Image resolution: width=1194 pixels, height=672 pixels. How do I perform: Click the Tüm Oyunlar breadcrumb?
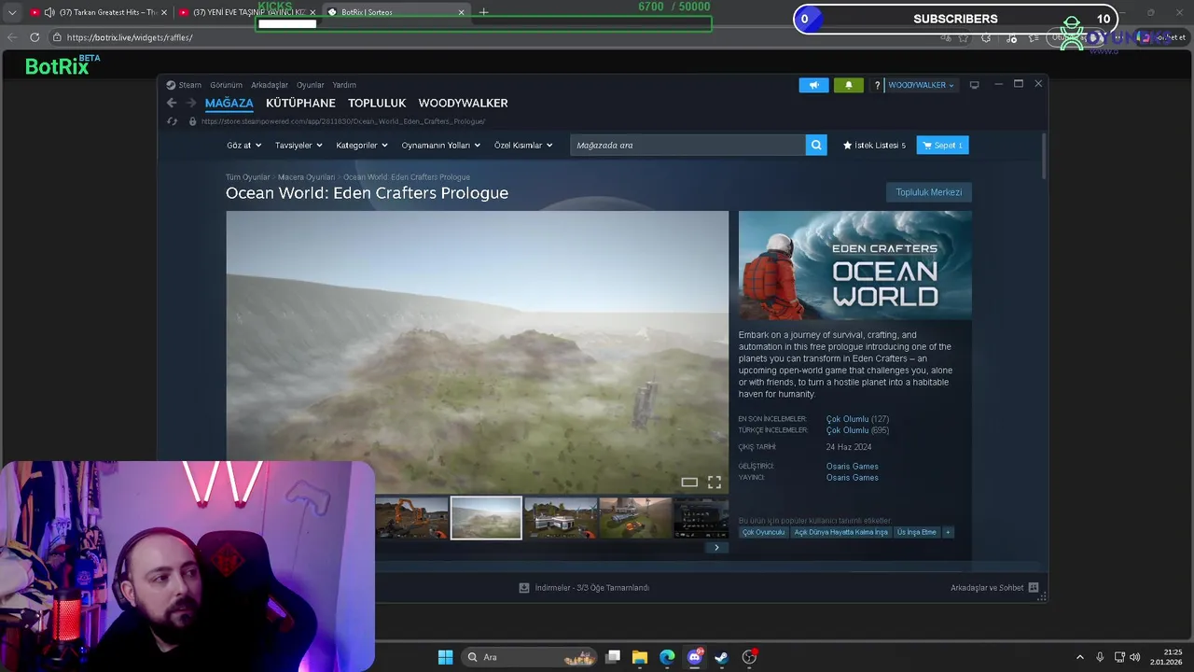(247, 177)
